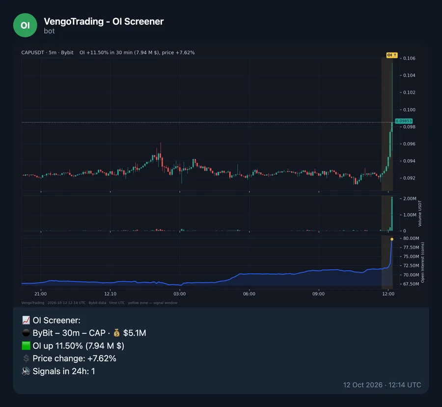Click the green square emoji before OI up

26,346
